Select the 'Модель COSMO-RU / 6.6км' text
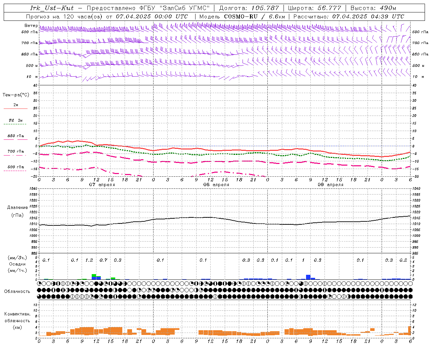 click(x=242, y=16)
